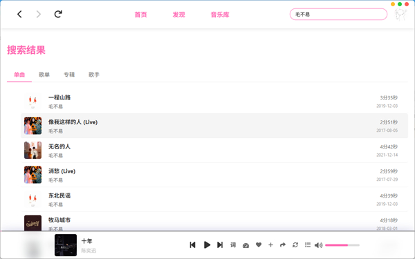Viewport: 415px width, 259px height.
Task: Open the 首页 navigation tab
Action: (x=140, y=15)
